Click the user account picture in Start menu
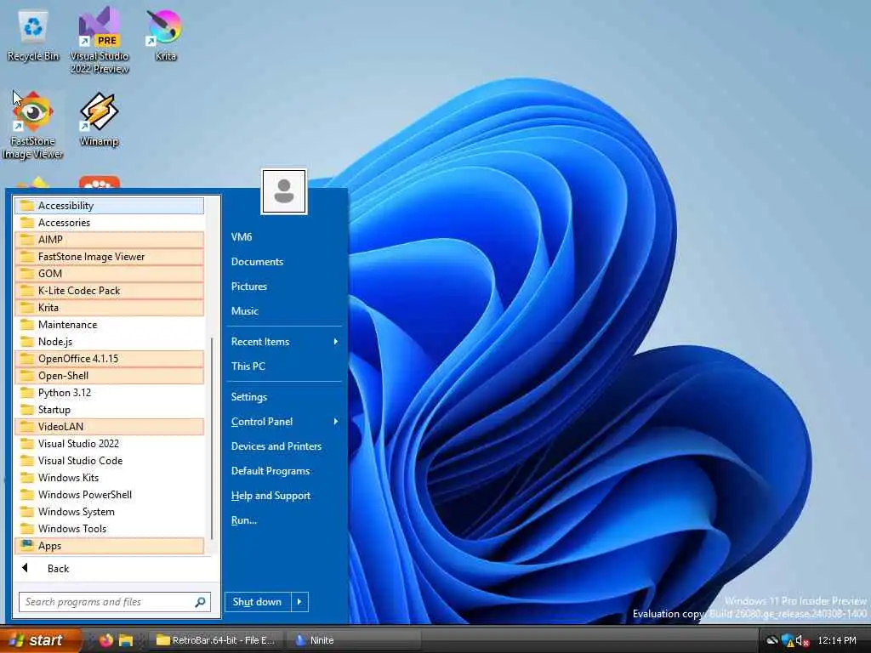This screenshot has height=653, width=871. (284, 191)
